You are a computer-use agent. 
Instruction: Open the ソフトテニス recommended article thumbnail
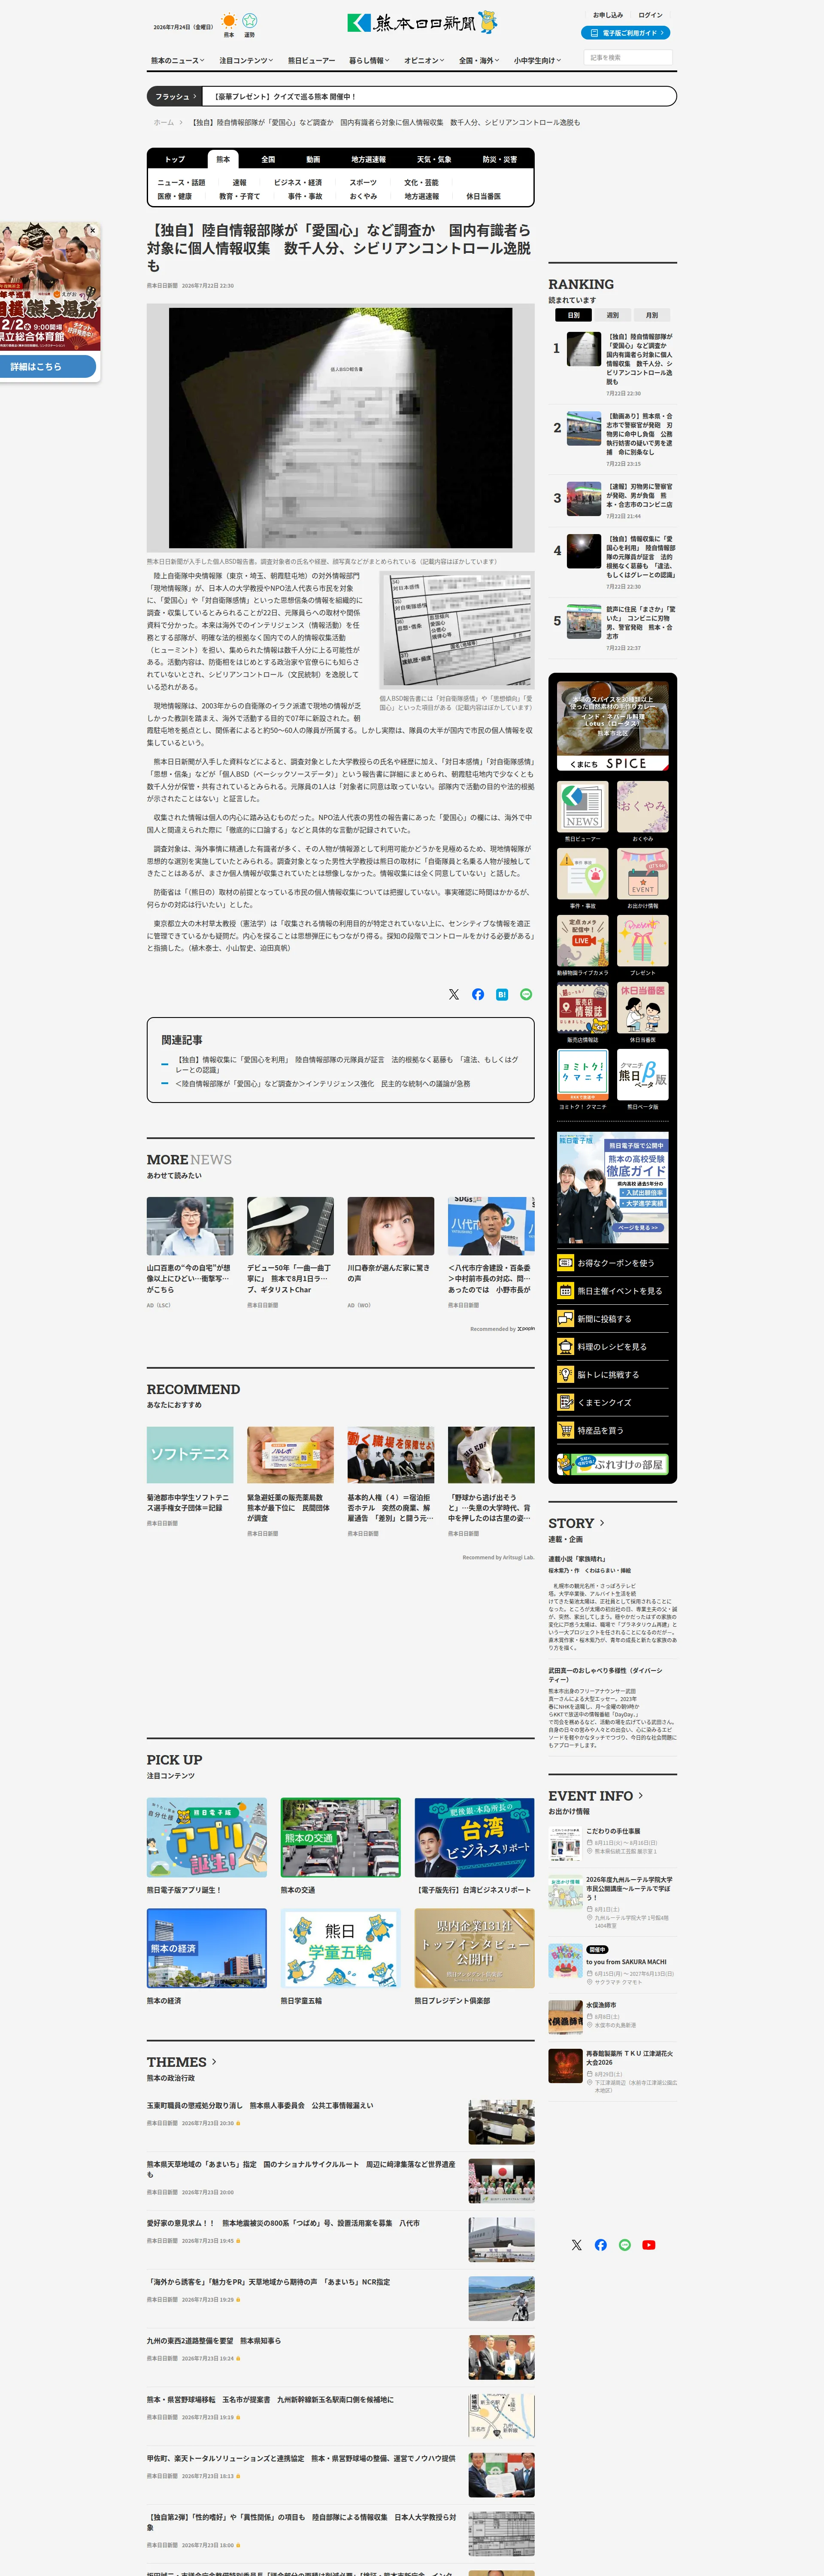coord(190,1455)
